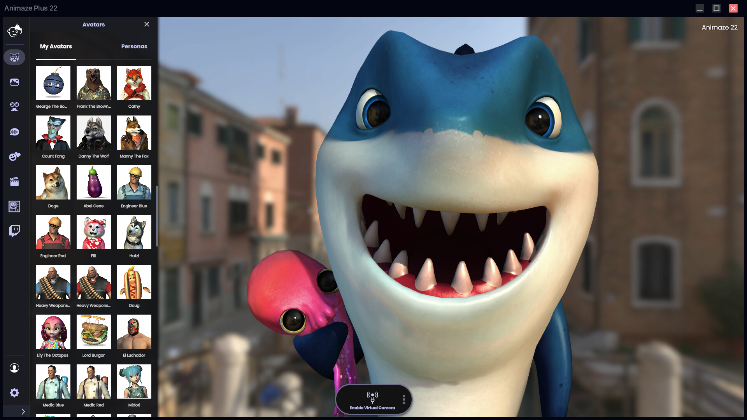The width and height of the screenshot is (747, 420).
Task: Expand the three-dot menu near Virtual Camera
Action: 404,399
